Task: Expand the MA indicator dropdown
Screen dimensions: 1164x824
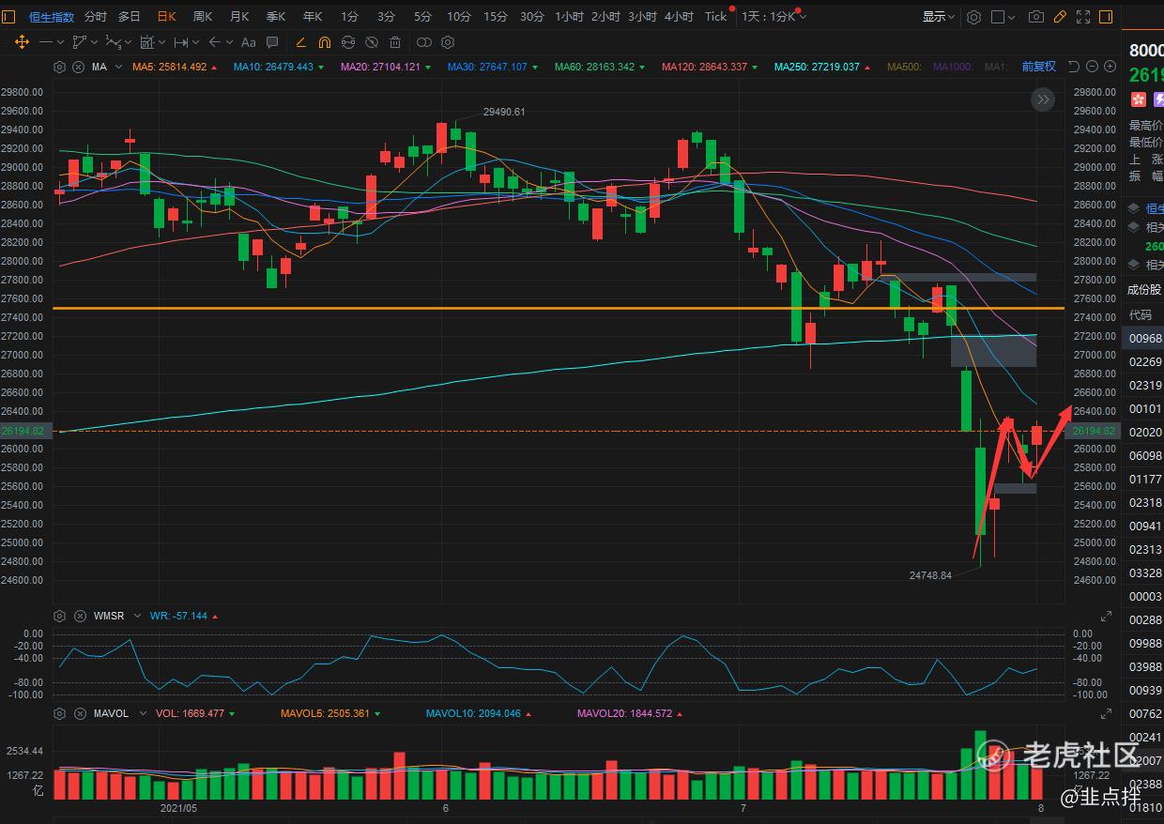Action: click(118, 67)
